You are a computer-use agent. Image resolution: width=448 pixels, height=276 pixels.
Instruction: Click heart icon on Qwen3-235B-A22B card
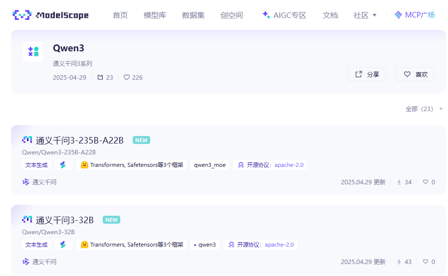tap(426, 182)
